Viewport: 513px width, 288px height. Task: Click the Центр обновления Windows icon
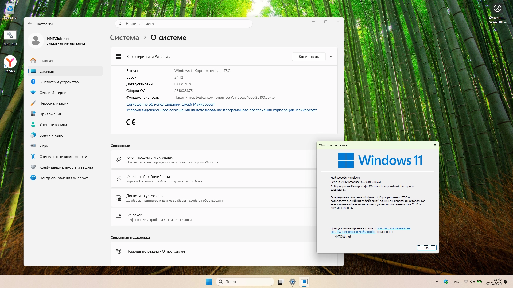point(33,178)
